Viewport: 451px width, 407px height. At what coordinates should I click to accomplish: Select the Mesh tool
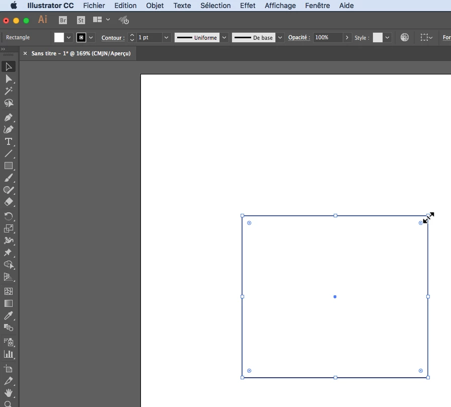click(9, 291)
